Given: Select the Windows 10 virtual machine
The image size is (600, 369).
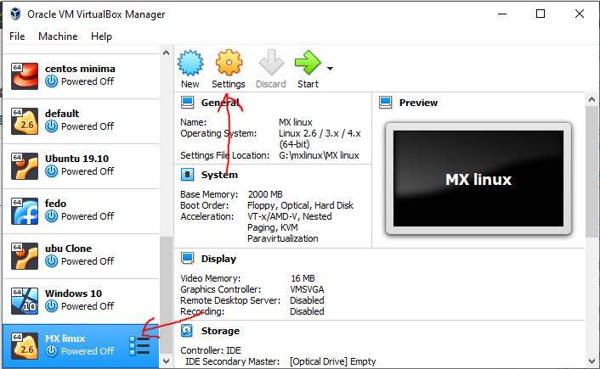Looking at the screenshot, I should pyautogui.click(x=80, y=299).
